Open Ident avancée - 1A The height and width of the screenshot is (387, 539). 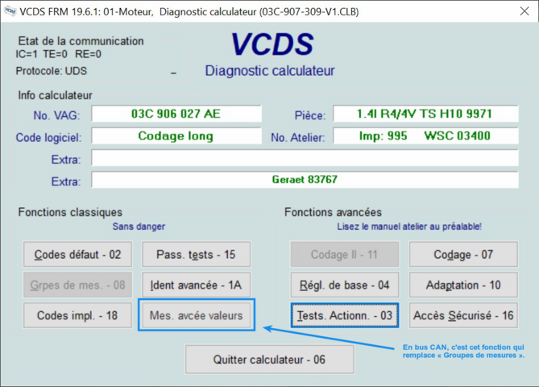(x=197, y=285)
